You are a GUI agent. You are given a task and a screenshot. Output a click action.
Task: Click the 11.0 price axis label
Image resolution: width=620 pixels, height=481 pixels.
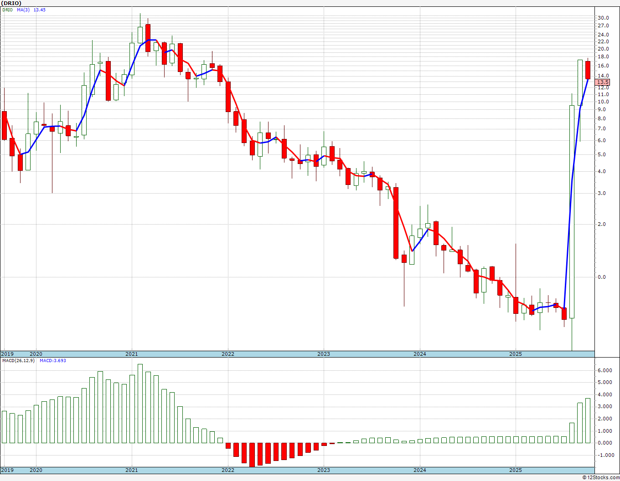(603, 94)
